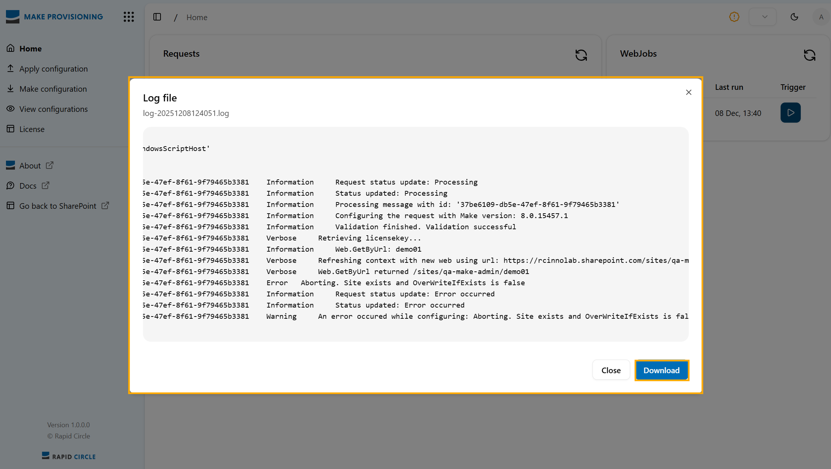Open About external link
Screen dimensions: 831x469
[x=30, y=166]
